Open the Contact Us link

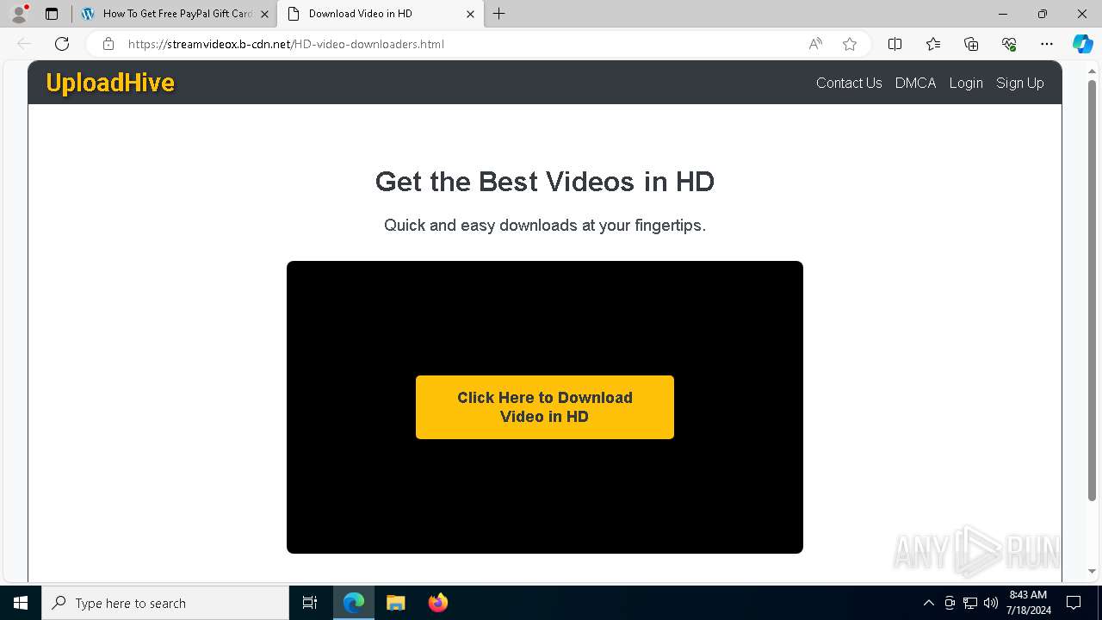click(849, 83)
